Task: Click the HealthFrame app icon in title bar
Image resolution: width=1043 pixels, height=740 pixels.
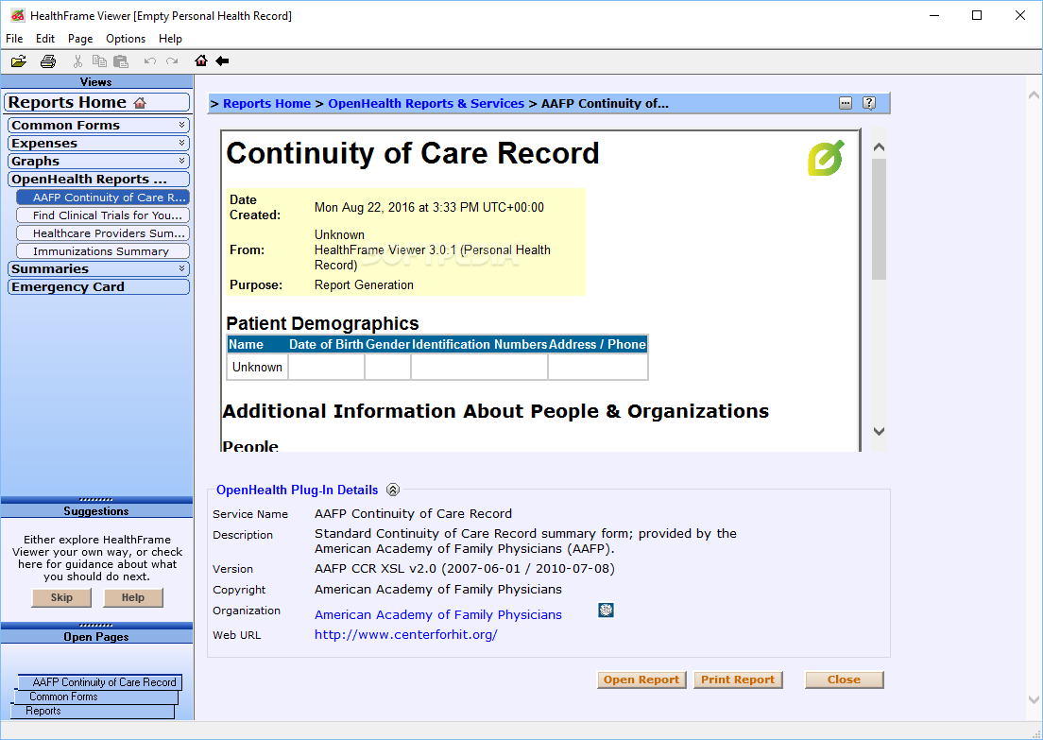Action: coord(17,15)
